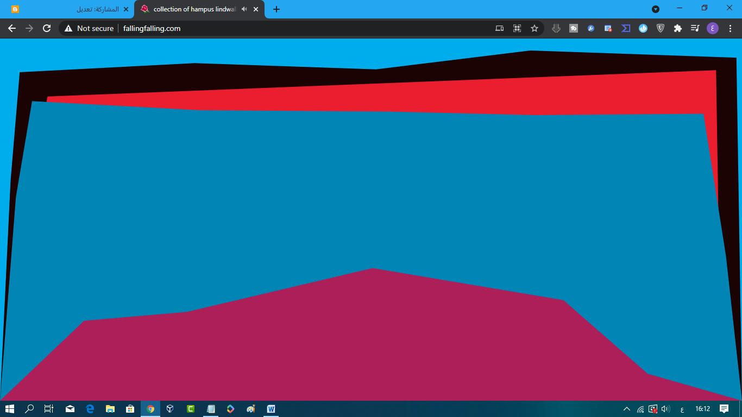Screen dimensions: 742x417
Task: Click the window-with-red-x extension icon
Action: pos(608,28)
